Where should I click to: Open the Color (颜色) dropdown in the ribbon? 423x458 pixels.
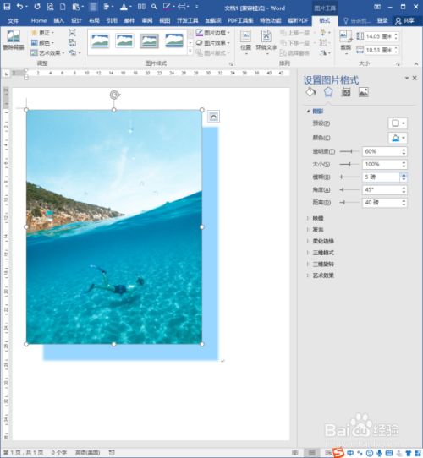pos(42,43)
